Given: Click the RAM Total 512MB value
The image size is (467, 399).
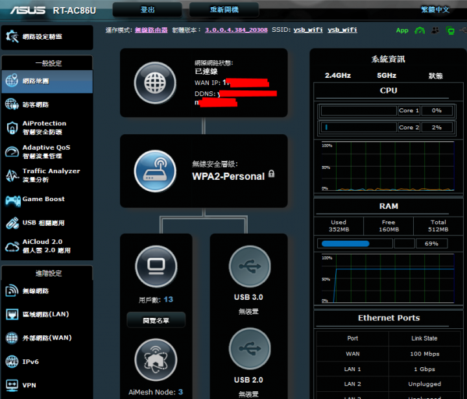Looking at the screenshot, I should [x=438, y=230].
